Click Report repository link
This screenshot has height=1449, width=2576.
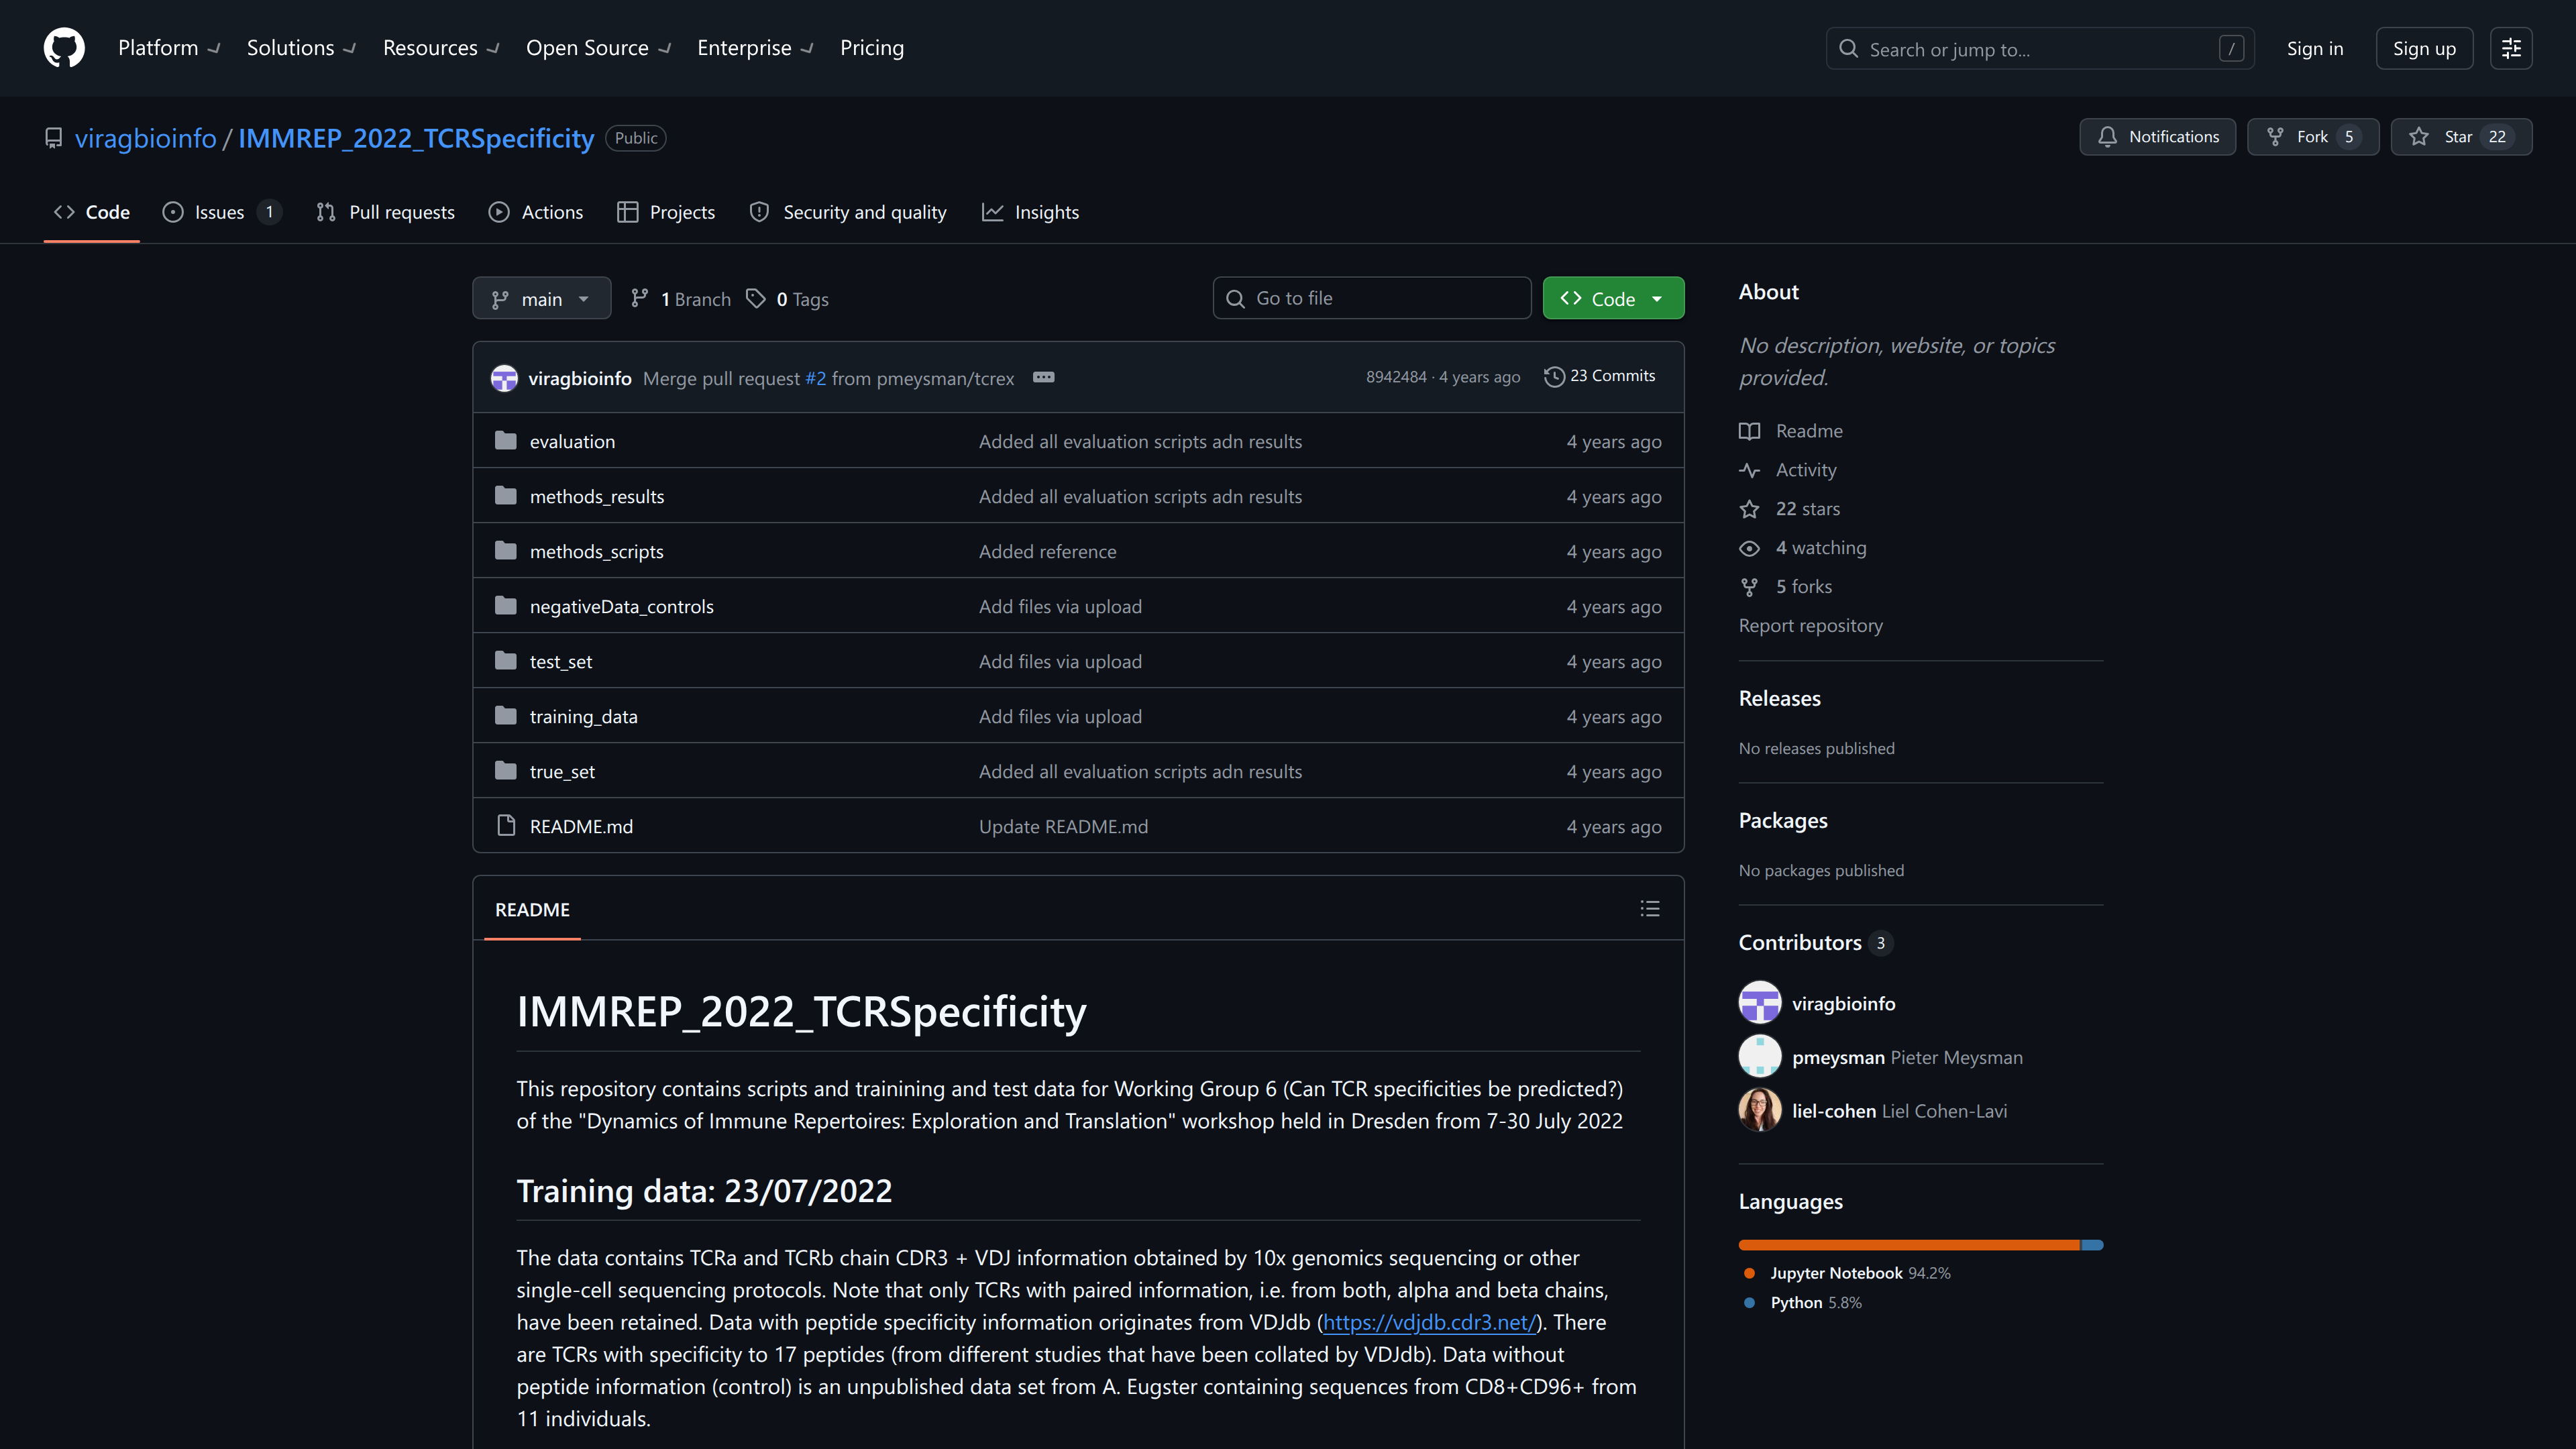1810,625
